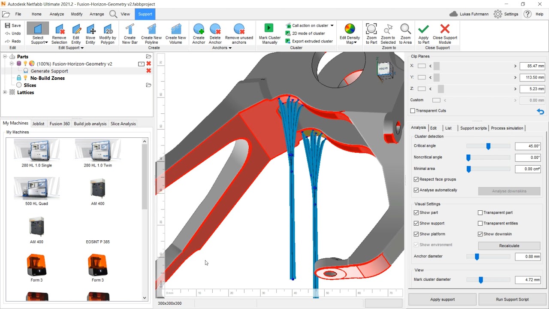Click the Zoom to Part icon
Viewport: 549px width, 309px height.
(371, 29)
